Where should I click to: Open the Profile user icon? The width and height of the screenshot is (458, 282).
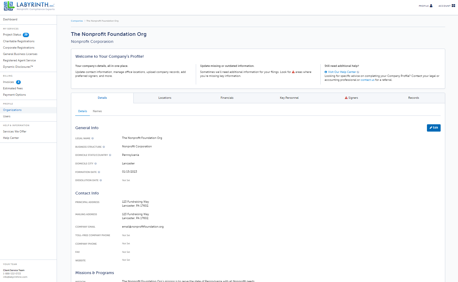click(431, 6)
